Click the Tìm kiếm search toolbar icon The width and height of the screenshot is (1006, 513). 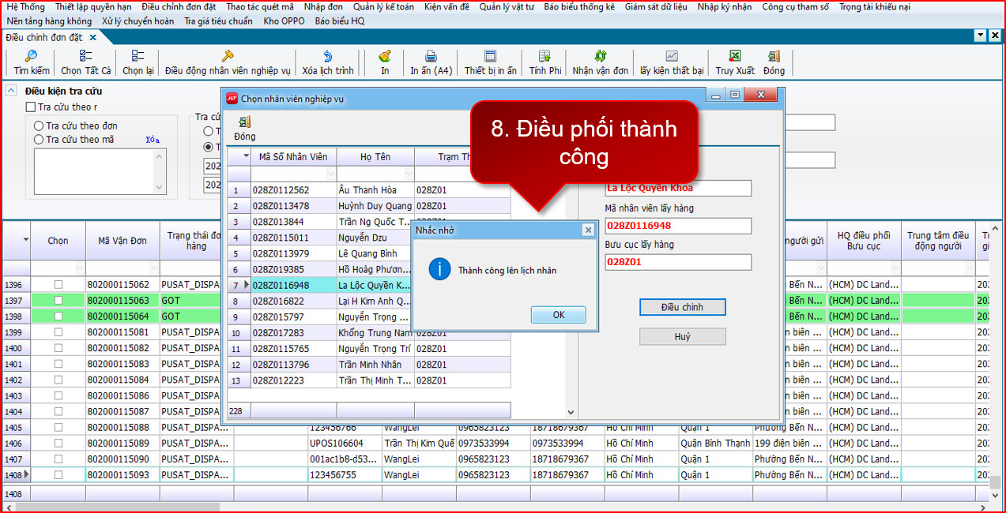click(31, 56)
